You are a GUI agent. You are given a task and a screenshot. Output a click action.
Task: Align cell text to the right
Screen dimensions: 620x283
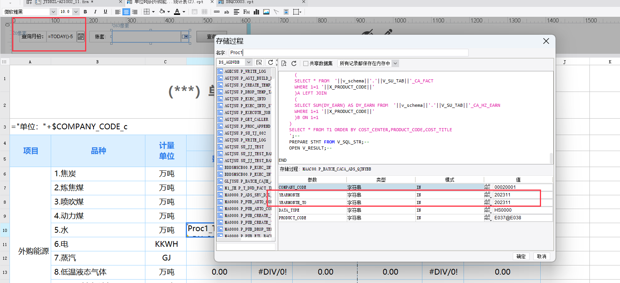tap(134, 12)
